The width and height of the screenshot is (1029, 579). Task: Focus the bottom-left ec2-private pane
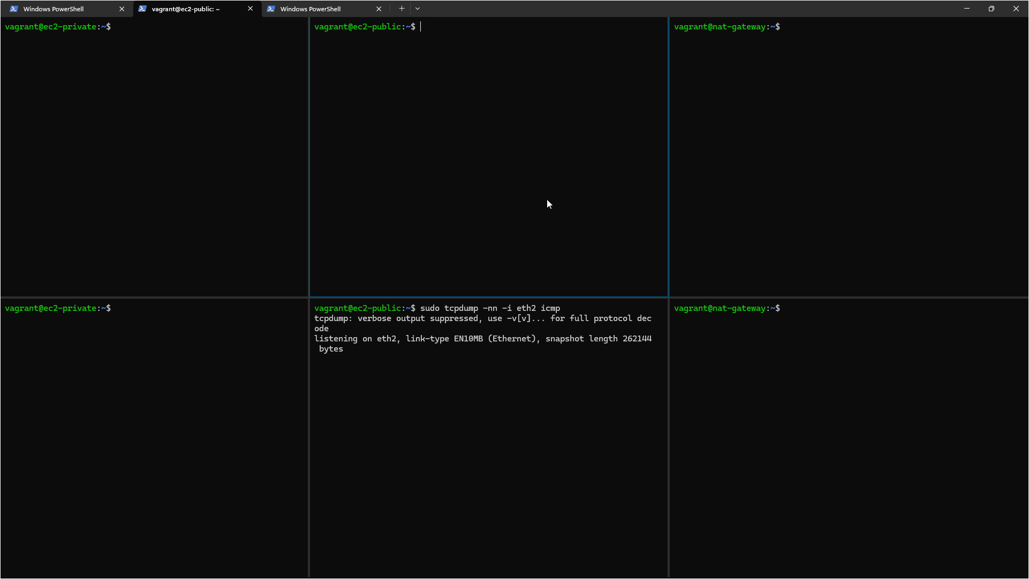click(154, 439)
